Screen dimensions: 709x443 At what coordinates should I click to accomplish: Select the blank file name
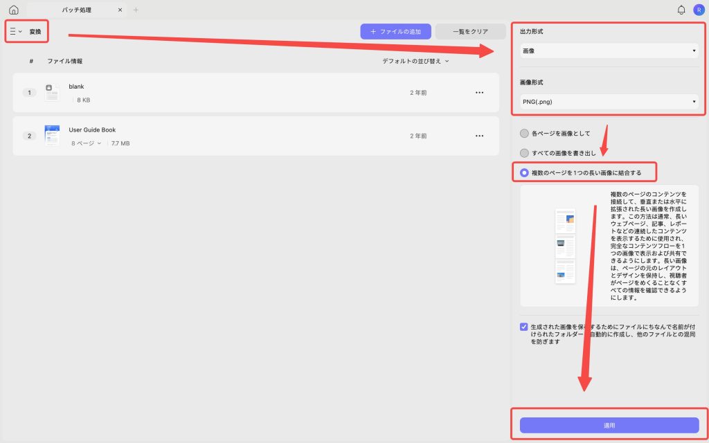click(x=76, y=87)
